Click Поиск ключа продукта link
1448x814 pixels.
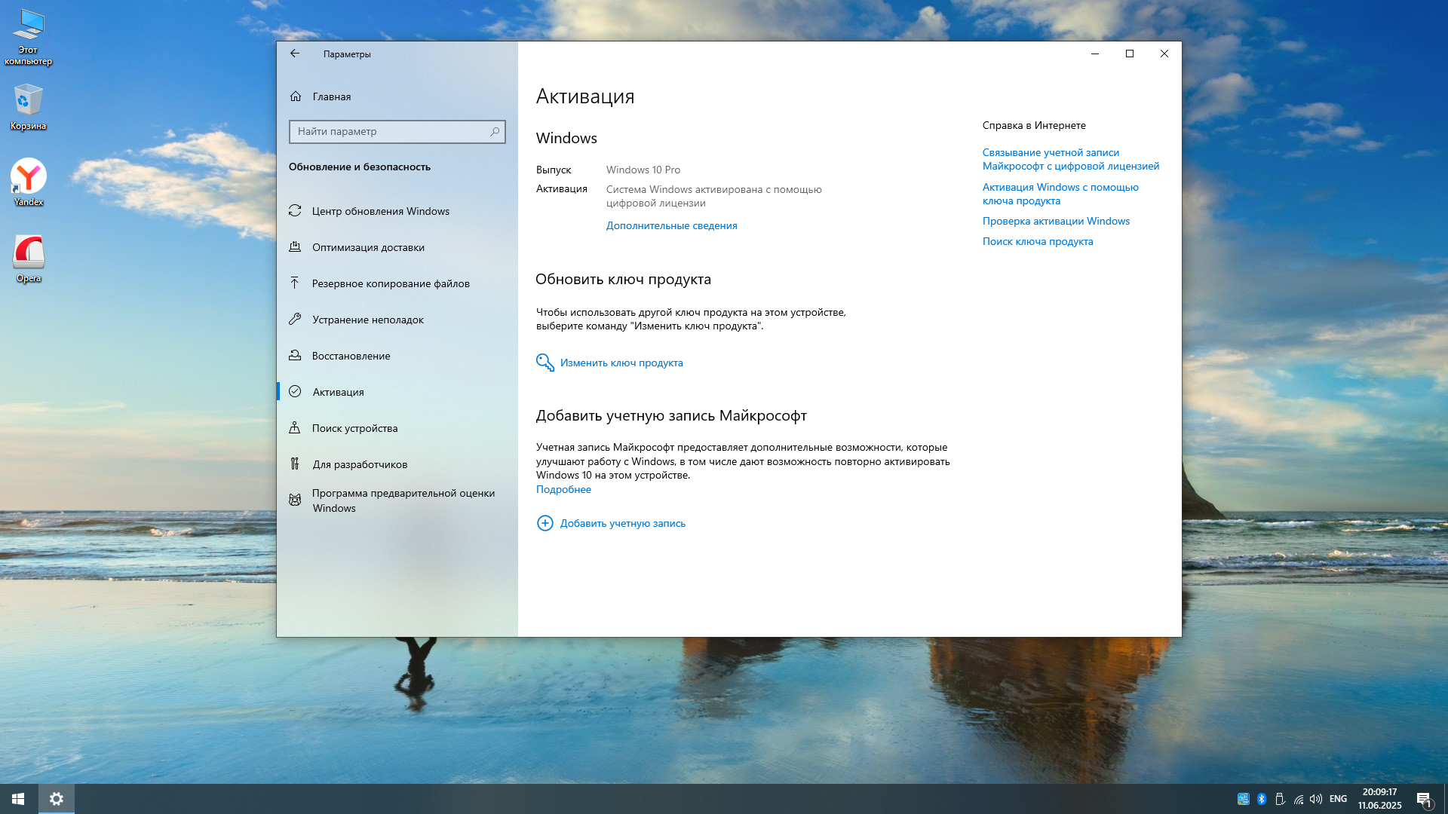coord(1037,241)
